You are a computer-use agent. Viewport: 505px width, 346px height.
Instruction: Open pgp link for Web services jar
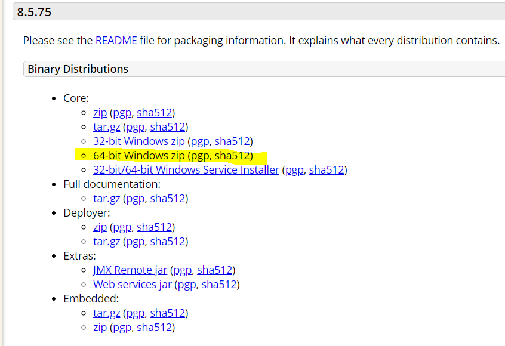(187, 285)
